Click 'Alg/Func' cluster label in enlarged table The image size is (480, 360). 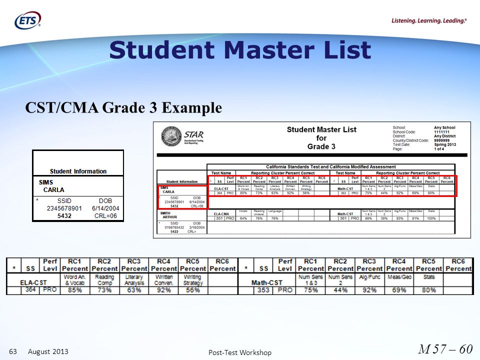[369, 277]
